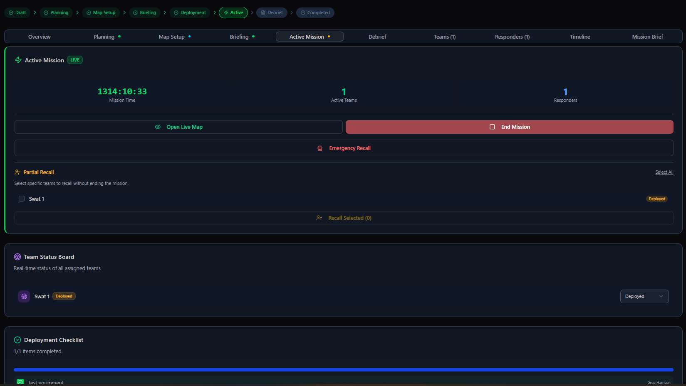
Task: Trigger the Emergency Recall button
Action: tap(344, 148)
